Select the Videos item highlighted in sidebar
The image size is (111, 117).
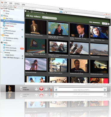pos(12,21)
